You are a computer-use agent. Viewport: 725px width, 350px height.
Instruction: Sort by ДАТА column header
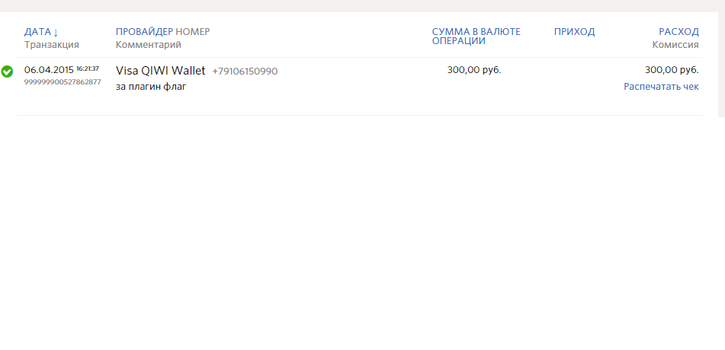point(37,32)
